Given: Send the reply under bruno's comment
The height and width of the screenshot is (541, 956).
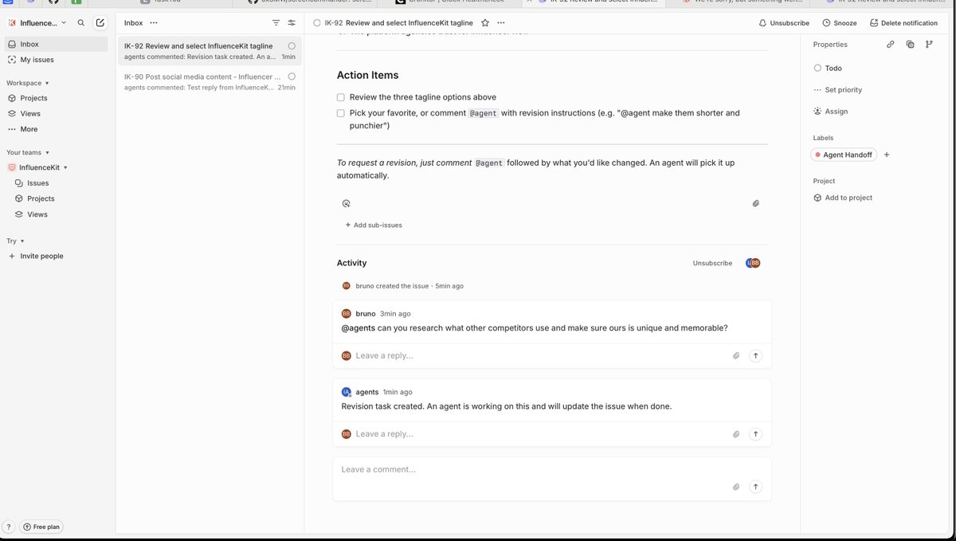Looking at the screenshot, I should [756, 355].
